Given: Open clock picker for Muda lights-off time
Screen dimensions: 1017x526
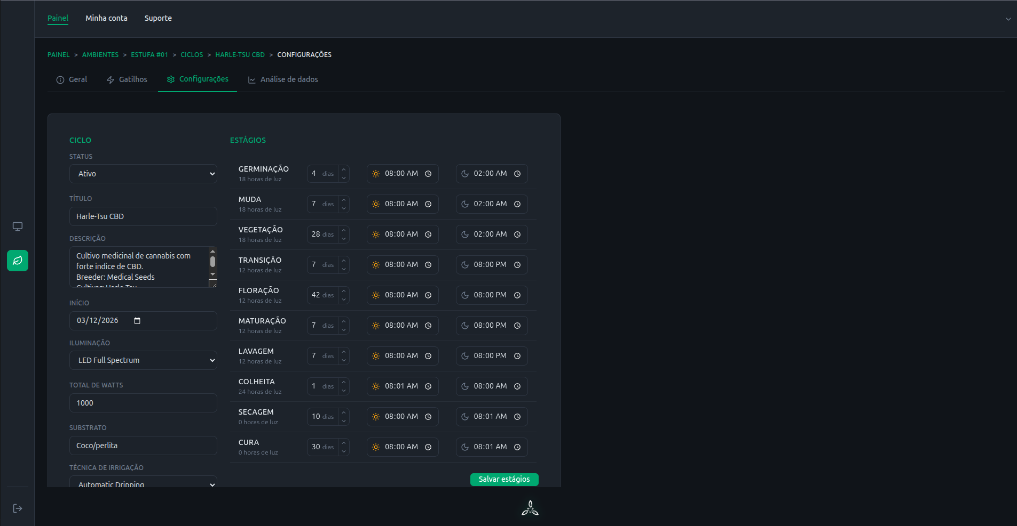Looking at the screenshot, I should (x=517, y=204).
